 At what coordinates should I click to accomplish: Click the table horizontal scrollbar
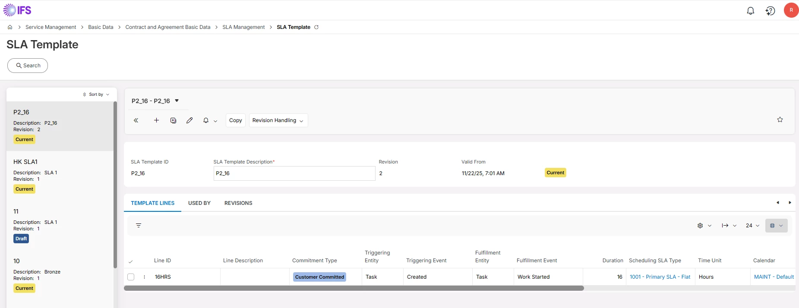[x=354, y=288]
